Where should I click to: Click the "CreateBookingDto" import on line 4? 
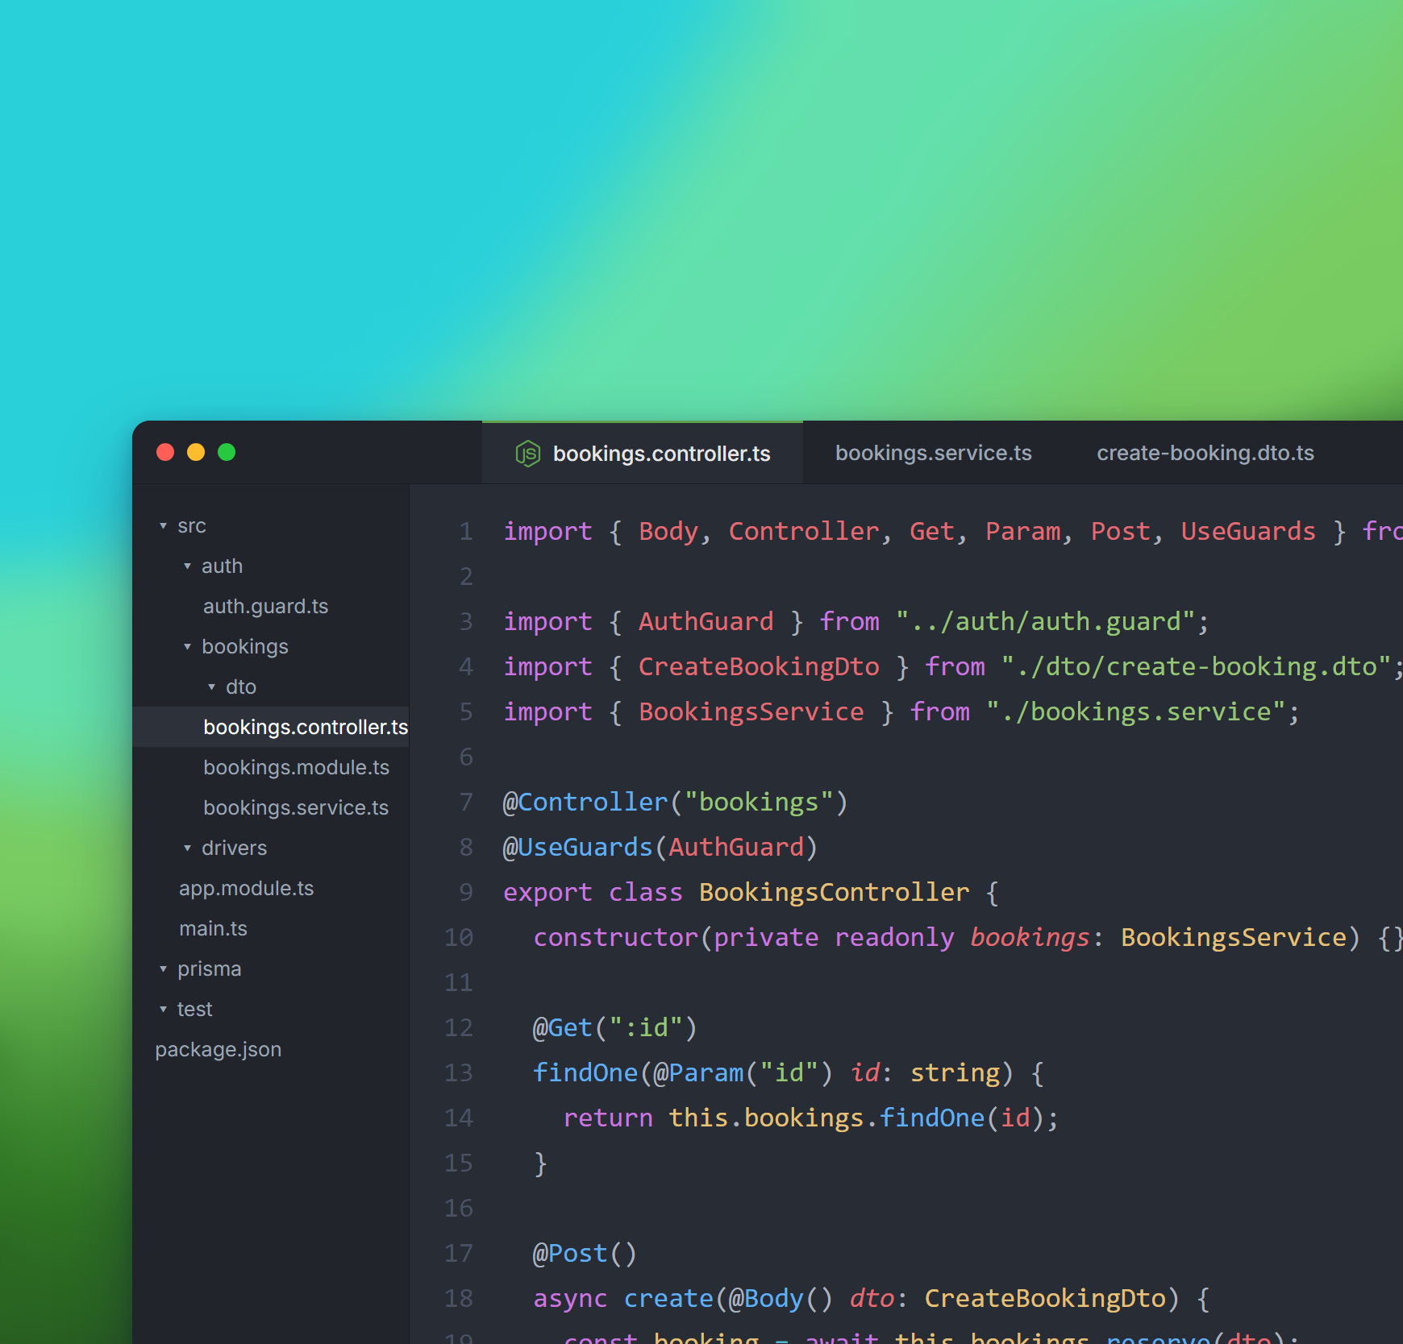759,666
